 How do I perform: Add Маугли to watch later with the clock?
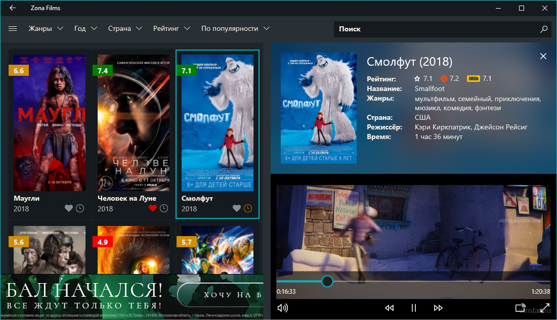80,208
